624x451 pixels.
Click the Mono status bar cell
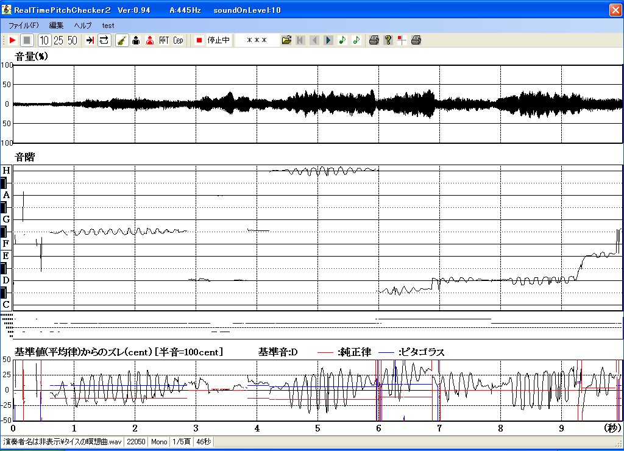click(x=159, y=442)
